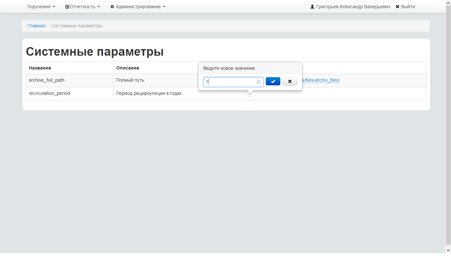Cancel editing with the X button

coord(290,81)
